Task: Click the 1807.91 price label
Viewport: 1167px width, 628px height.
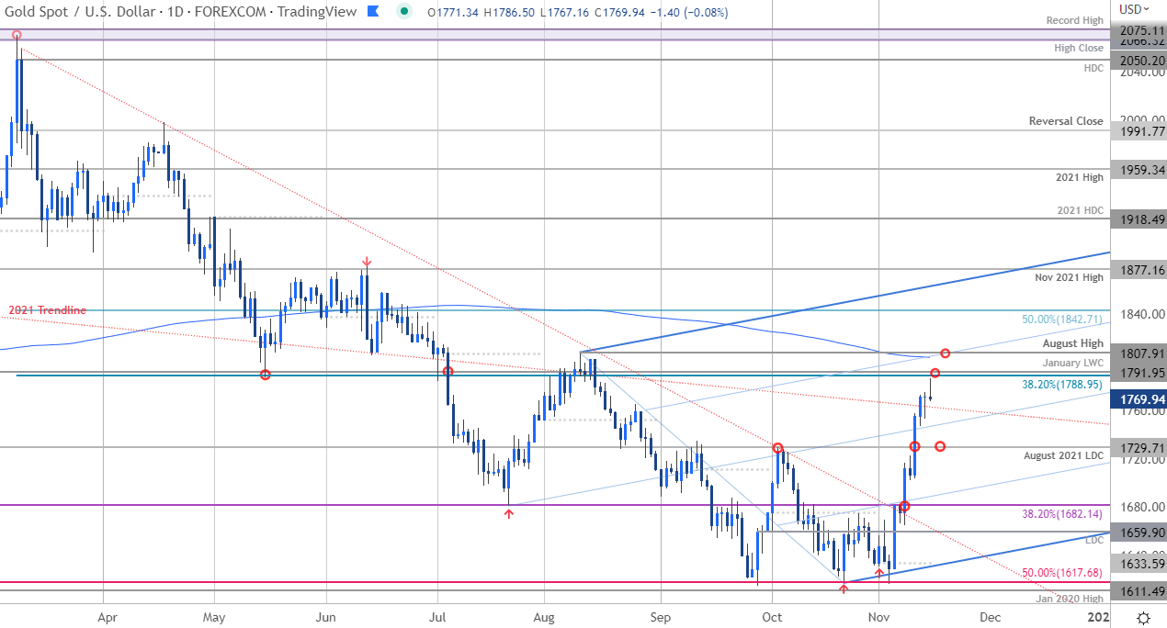Action: (x=1138, y=353)
